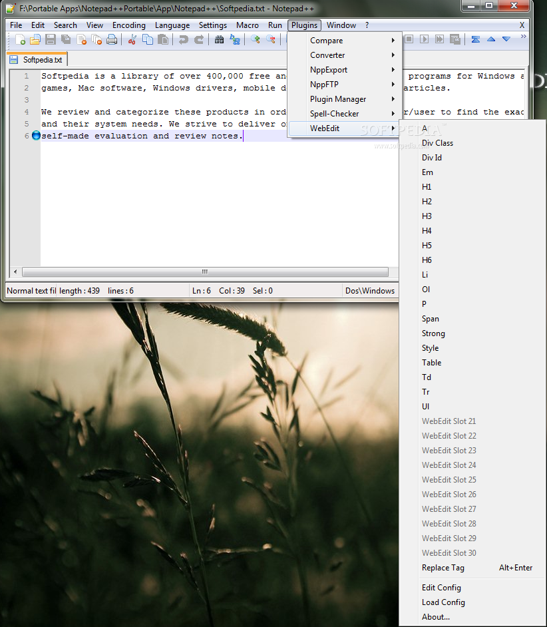Choose About... in WebEdit submenu

click(x=472, y=617)
